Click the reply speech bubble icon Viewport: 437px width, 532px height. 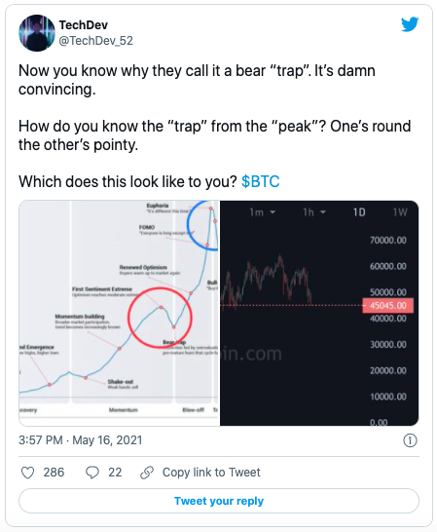[92, 473]
